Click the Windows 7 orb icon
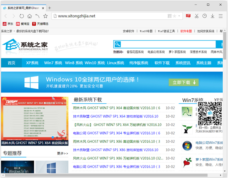 pyautogui.click(x=187, y=146)
